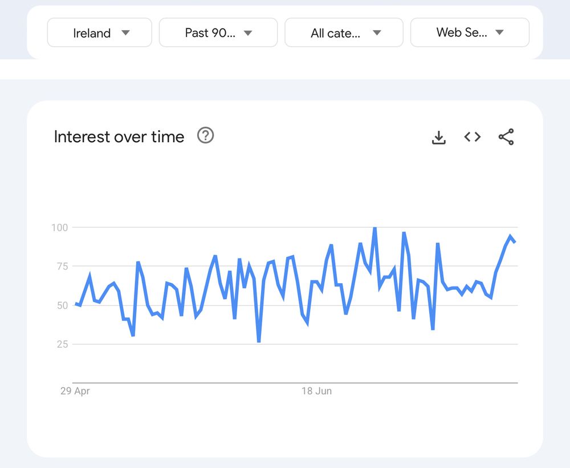Click the Interest over time heading
The width and height of the screenshot is (570, 468).
click(119, 137)
